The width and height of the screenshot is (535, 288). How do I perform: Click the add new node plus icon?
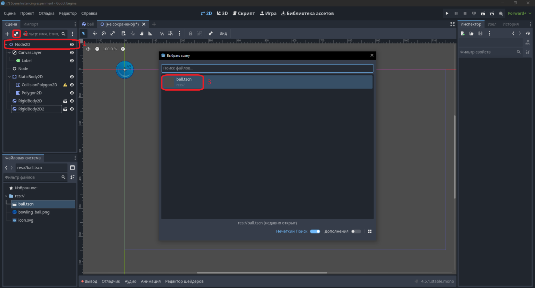pyautogui.click(x=7, y=34)
